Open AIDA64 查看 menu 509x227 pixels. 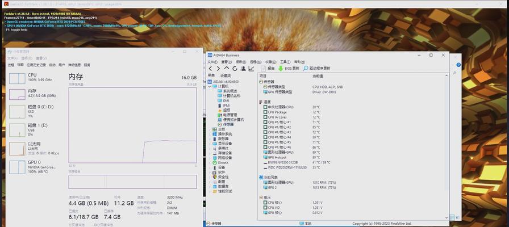click(x=226, y=62)
